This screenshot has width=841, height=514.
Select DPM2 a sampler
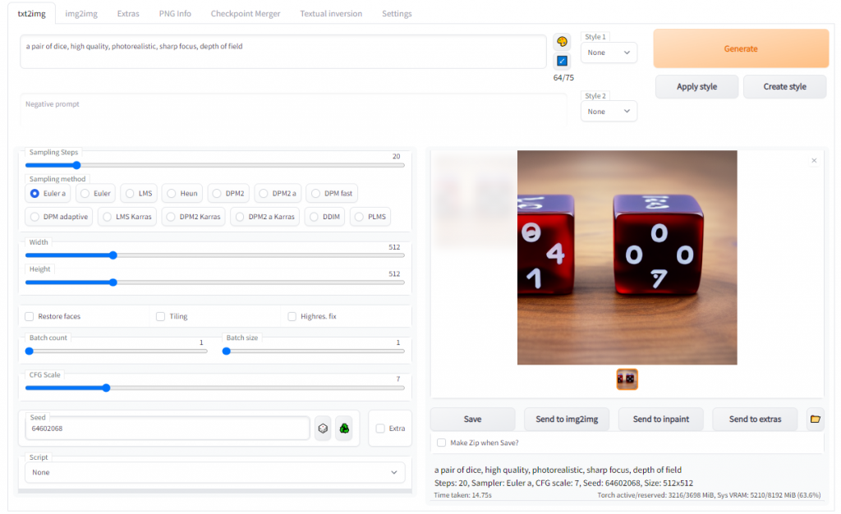pyautogui.click(x=278, y=194)
